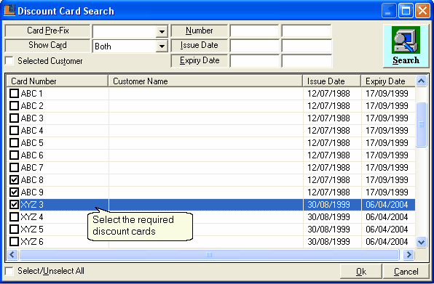This screenshot has height=284, width=434.
Task: Click the horizontal scrollbar right arrow
Action: pyautogui.click(x=409, y=254)
